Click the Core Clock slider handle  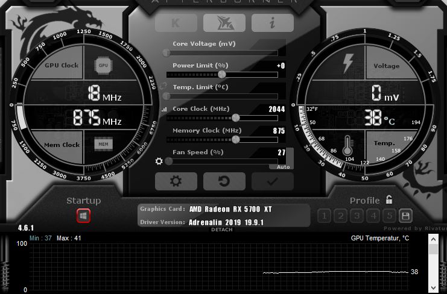(x=235, y=117)
